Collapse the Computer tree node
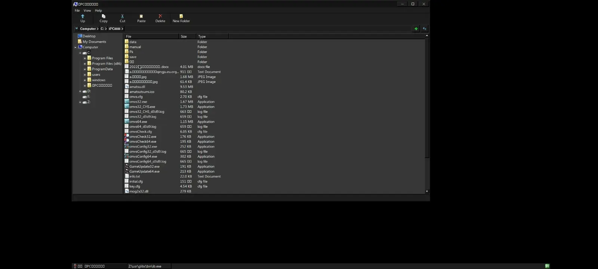 tap(75, 47)
